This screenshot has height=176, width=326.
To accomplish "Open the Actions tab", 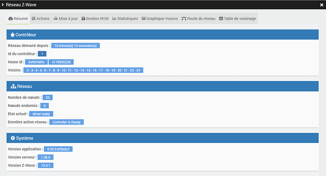I will (41, 18).
